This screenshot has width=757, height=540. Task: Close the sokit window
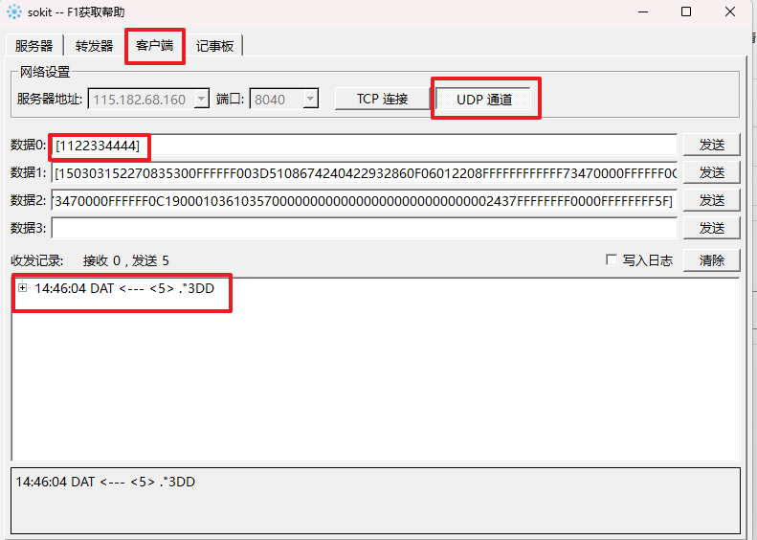[730, 11]
